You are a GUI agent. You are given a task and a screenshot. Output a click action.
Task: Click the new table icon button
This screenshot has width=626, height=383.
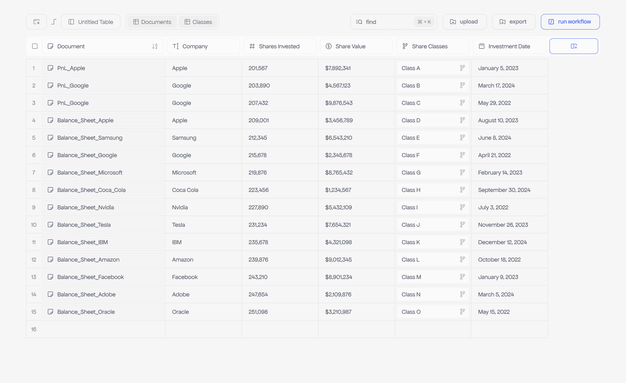point(37,22)
